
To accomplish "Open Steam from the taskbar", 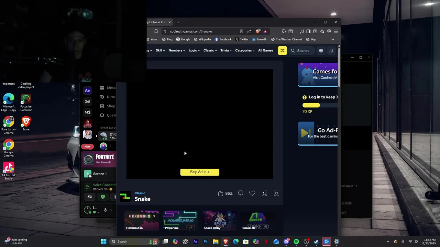I will (316, 242).
